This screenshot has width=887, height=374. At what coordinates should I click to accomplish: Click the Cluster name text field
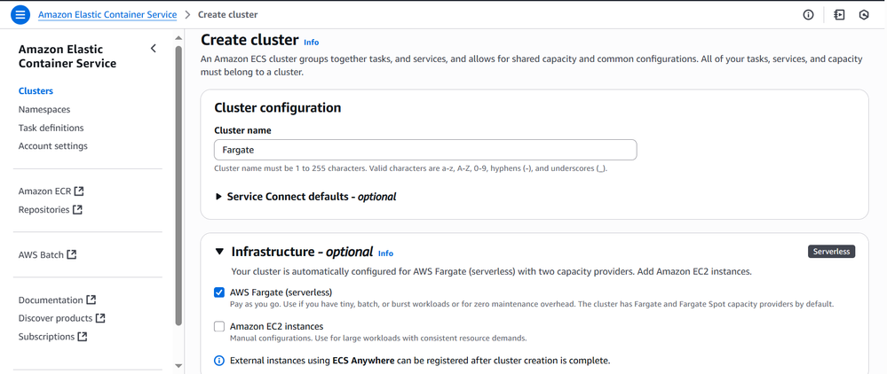pyautogui.click(x=425, y=150)
